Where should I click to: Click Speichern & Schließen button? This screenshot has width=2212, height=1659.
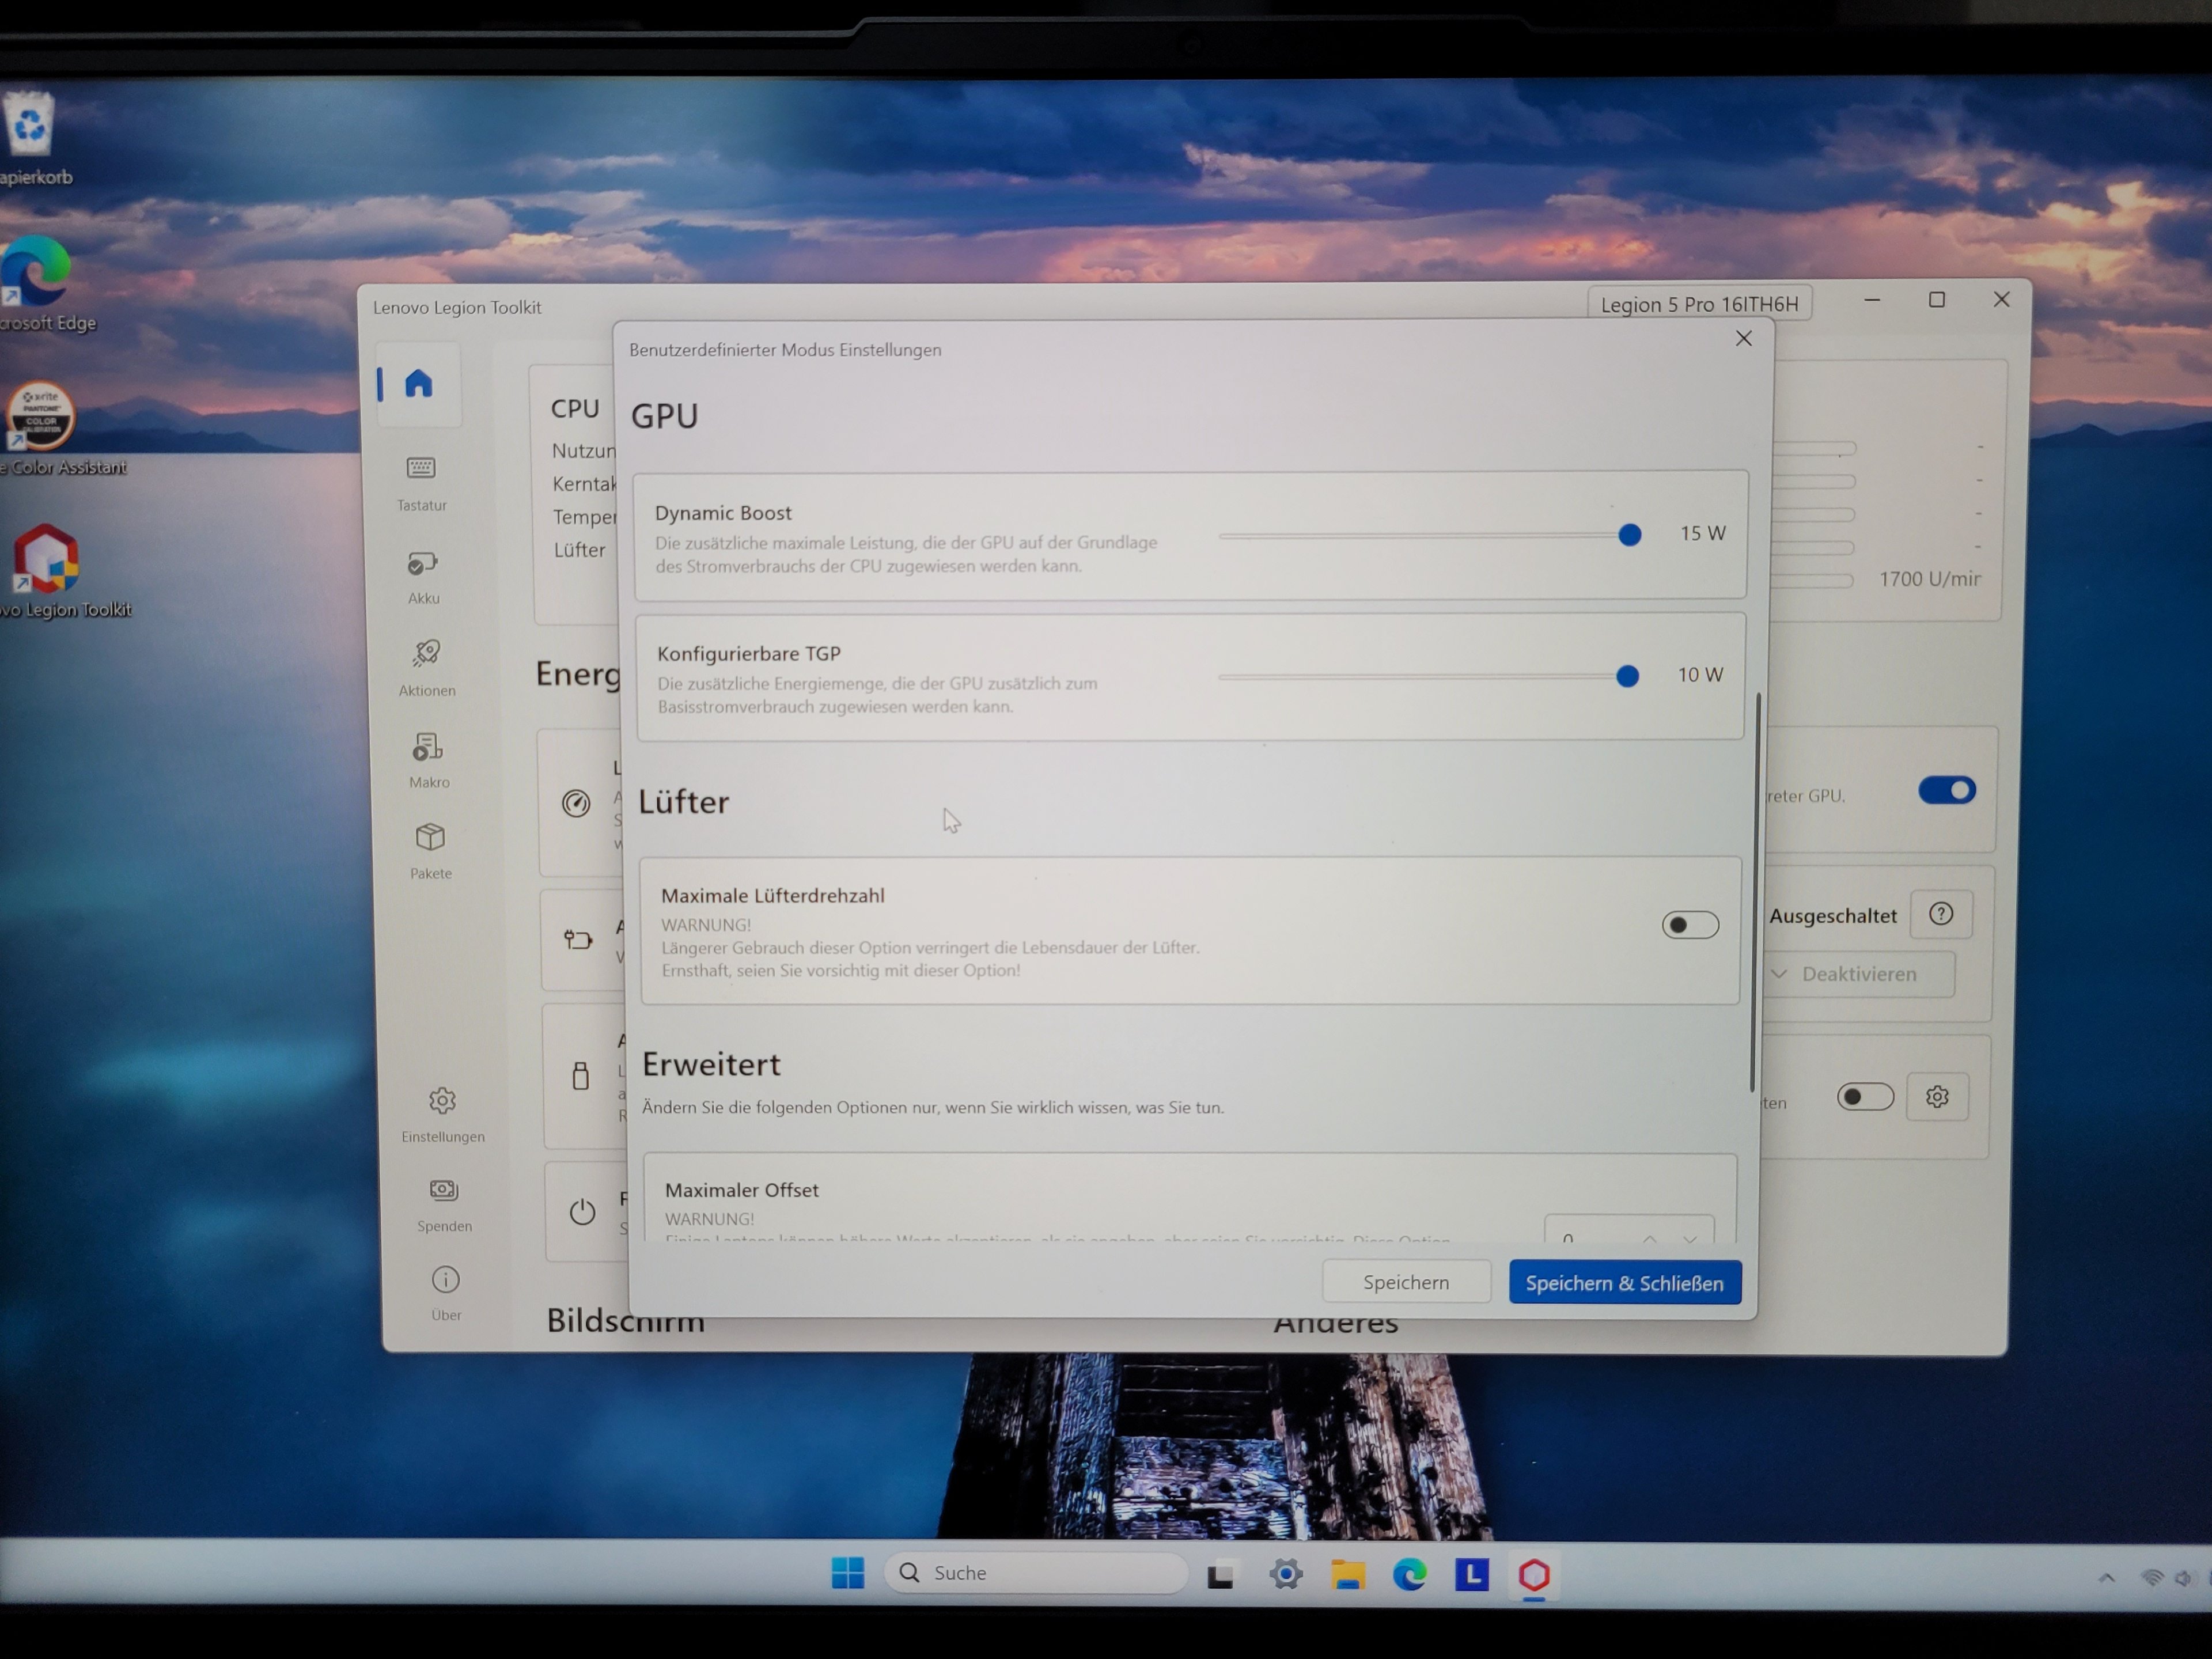[x=1624, y=1283]
